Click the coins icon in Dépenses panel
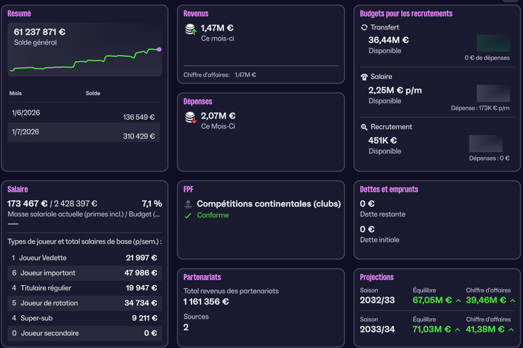The image size is (523, 348). coord(190,117)
